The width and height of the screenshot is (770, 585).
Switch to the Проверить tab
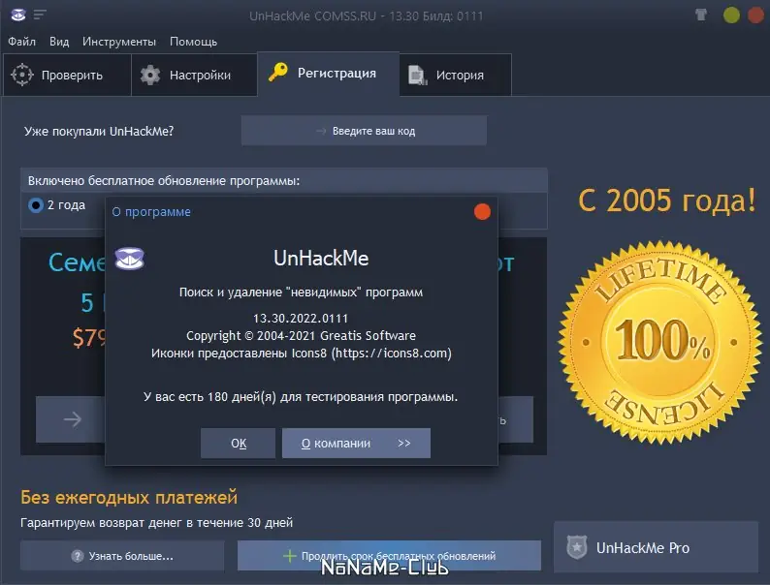(x=67, y=75)
